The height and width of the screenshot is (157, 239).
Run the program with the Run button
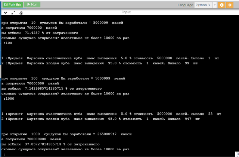32,4
